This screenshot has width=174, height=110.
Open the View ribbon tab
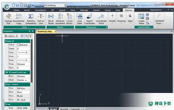pyautogui.click(x=73, y=10)
